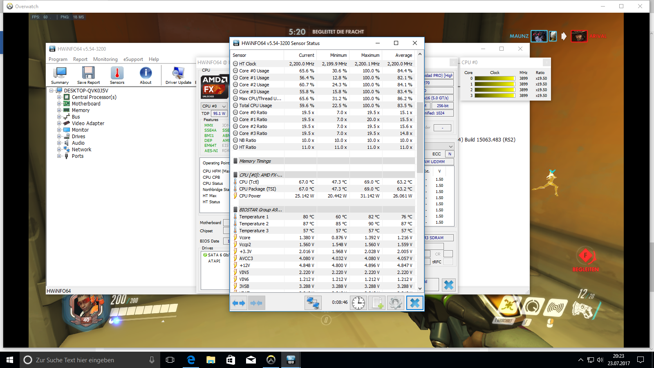This screenshot has width=654, height=368.
Task: Open the system tray volume control
Action: click(600, 360)
